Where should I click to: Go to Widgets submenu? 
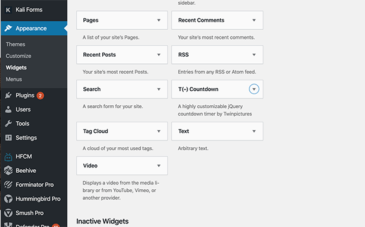[x=16, y=68]
